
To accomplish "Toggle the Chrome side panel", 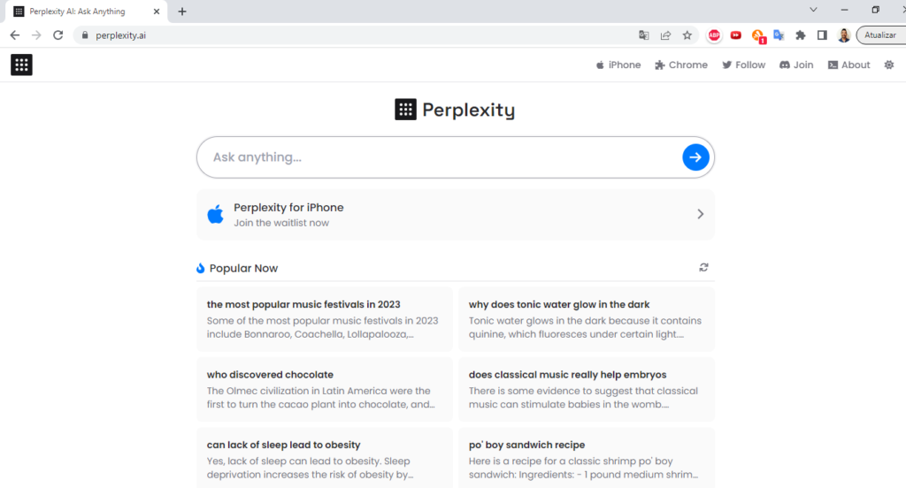I will click(x=822, y=35).
